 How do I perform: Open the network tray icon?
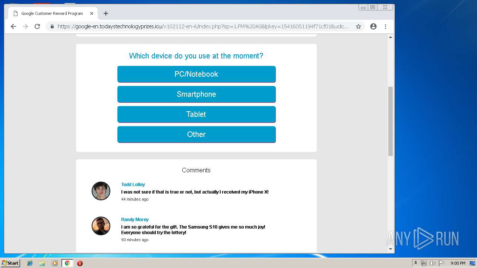pos(424,263)
